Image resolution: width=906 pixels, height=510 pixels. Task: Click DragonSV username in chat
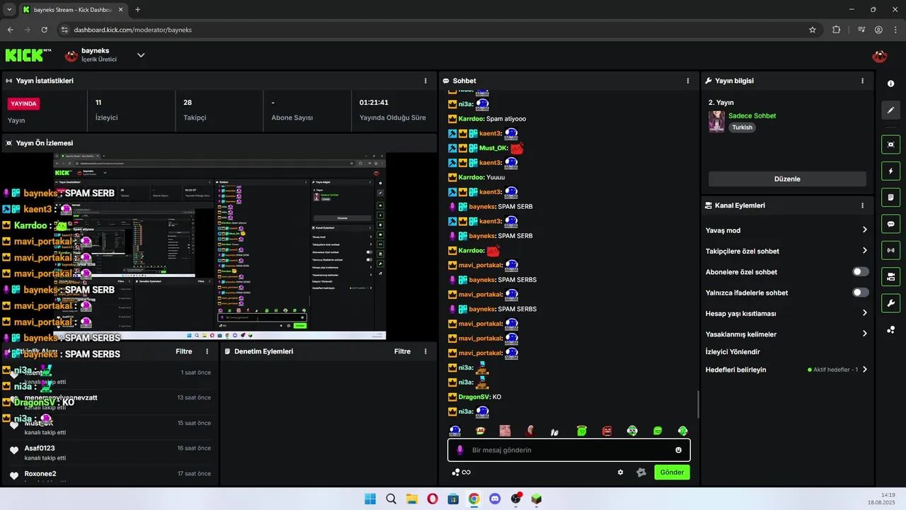(474, 397)
